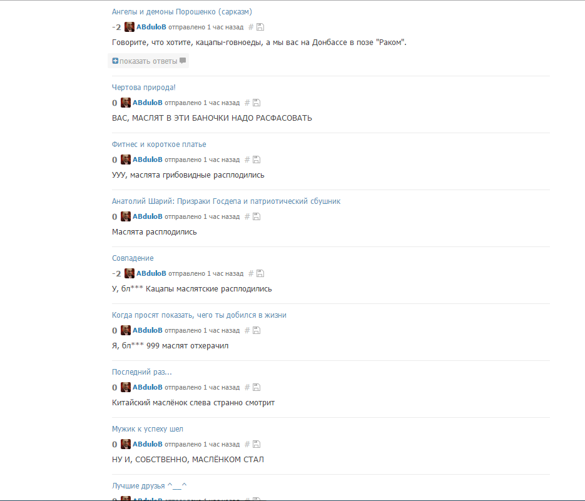Viewport: 585px width, 501px height.
Task: Expand replies with показать ответы
Action: click(148, 61)
